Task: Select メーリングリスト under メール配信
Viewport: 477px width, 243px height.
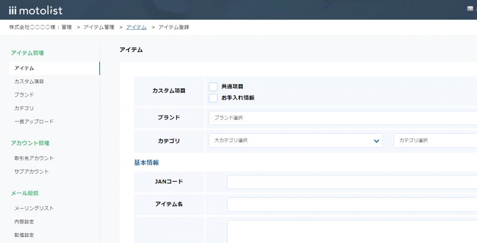Action: point(34,209)
